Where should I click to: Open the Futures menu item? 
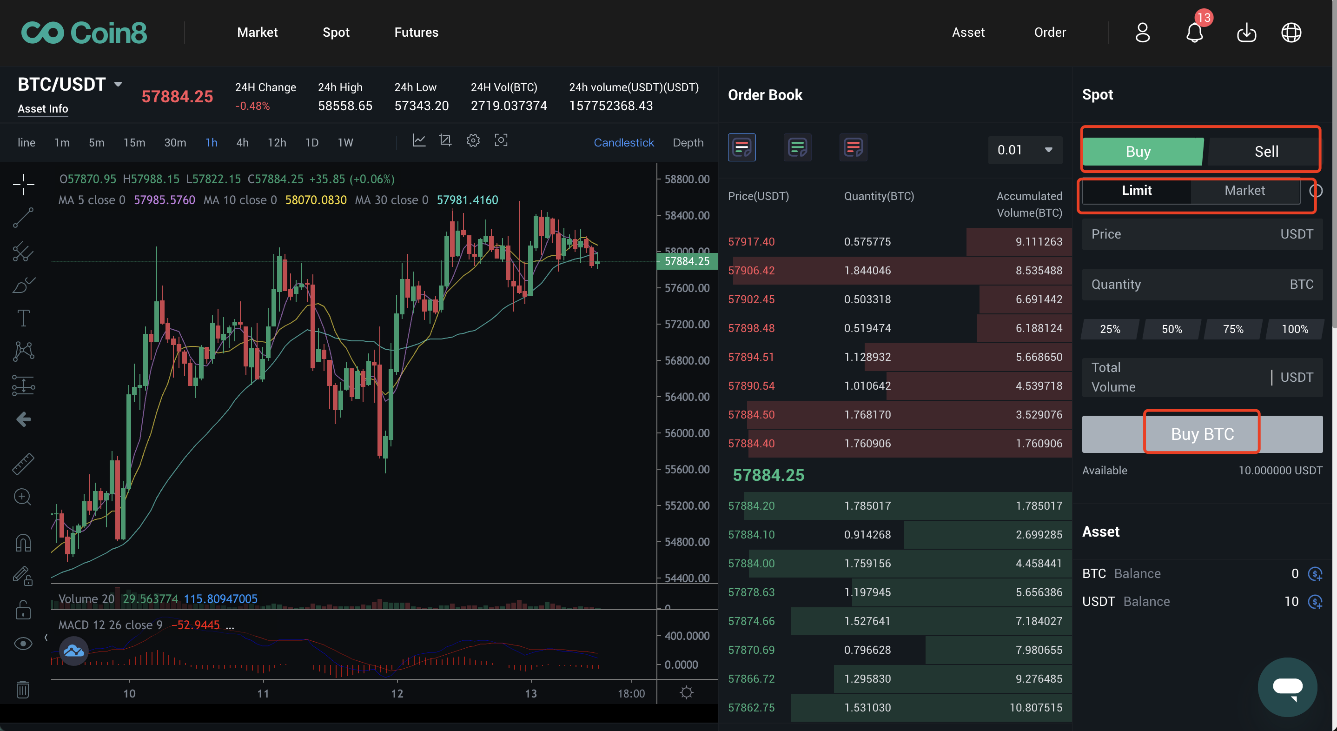[416, 32]
